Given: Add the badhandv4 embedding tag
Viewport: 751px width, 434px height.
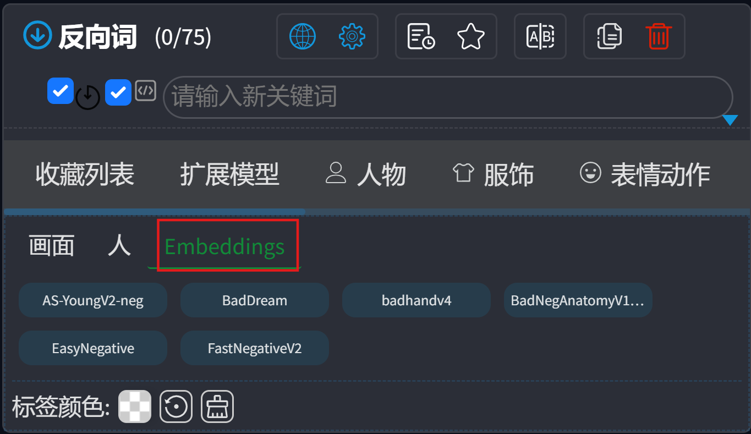Looking at the screenshot, I should coord(416,300).
